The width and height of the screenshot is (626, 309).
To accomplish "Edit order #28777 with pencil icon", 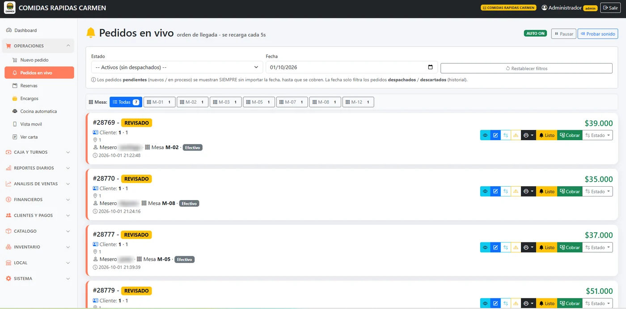I will [495, 247].
